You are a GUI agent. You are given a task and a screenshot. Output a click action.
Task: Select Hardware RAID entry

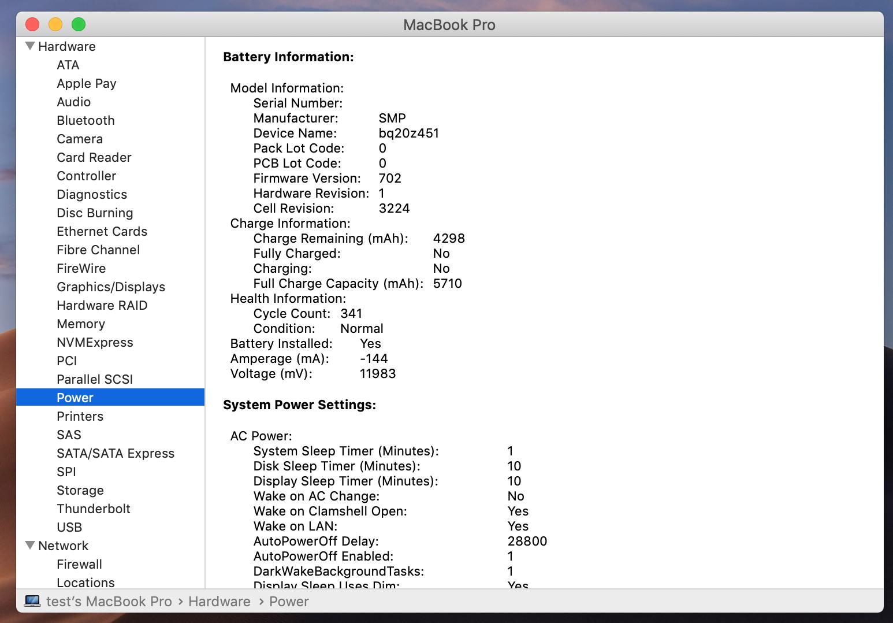[102, 305]
